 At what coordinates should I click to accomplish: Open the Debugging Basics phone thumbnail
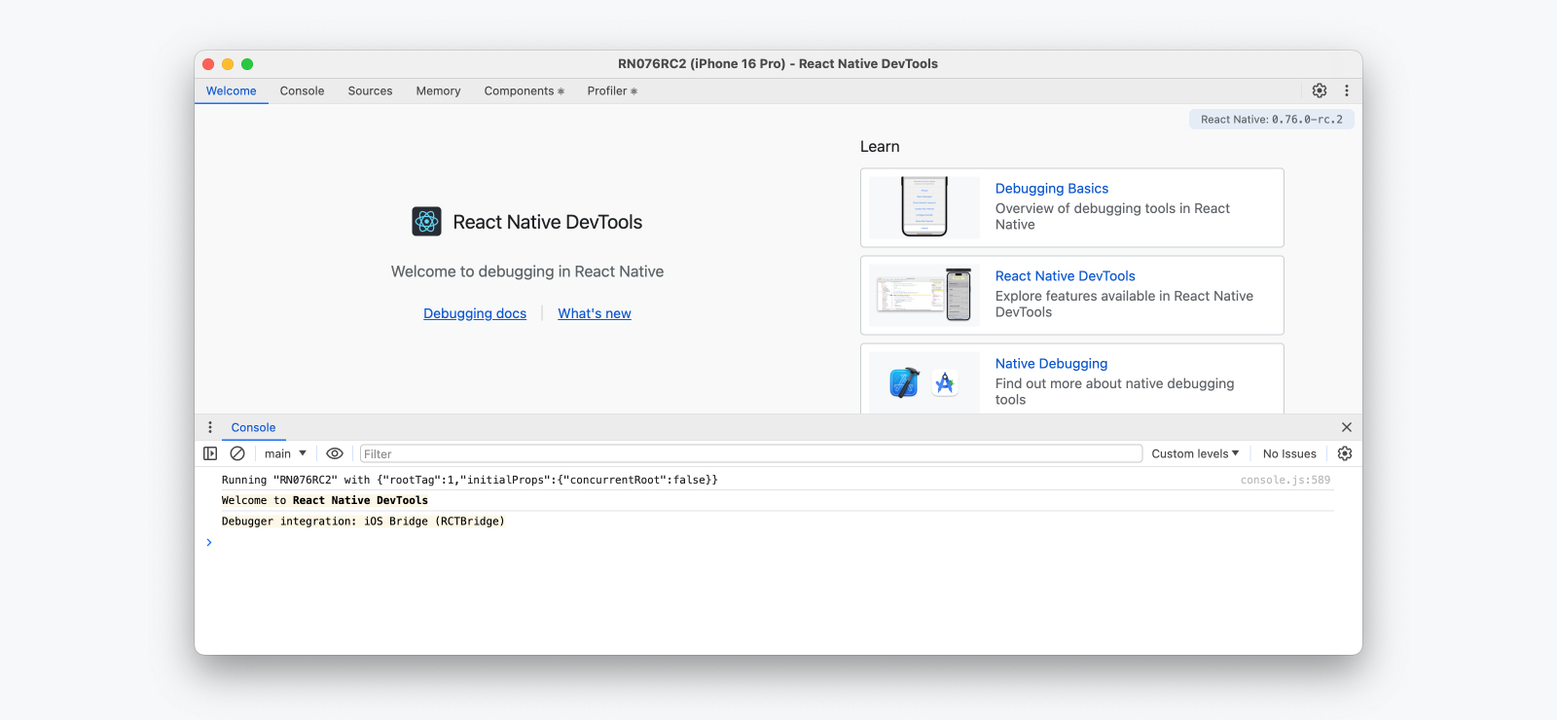click(x=923, y=207)
